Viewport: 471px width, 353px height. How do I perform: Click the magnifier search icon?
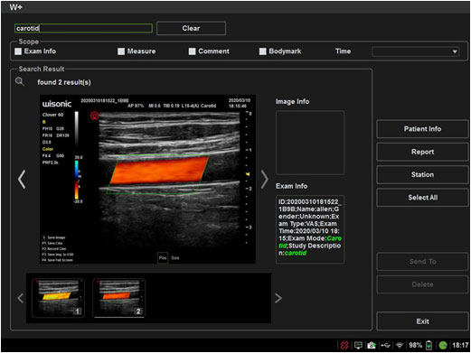pyautogui.click(x=20, y=81)
